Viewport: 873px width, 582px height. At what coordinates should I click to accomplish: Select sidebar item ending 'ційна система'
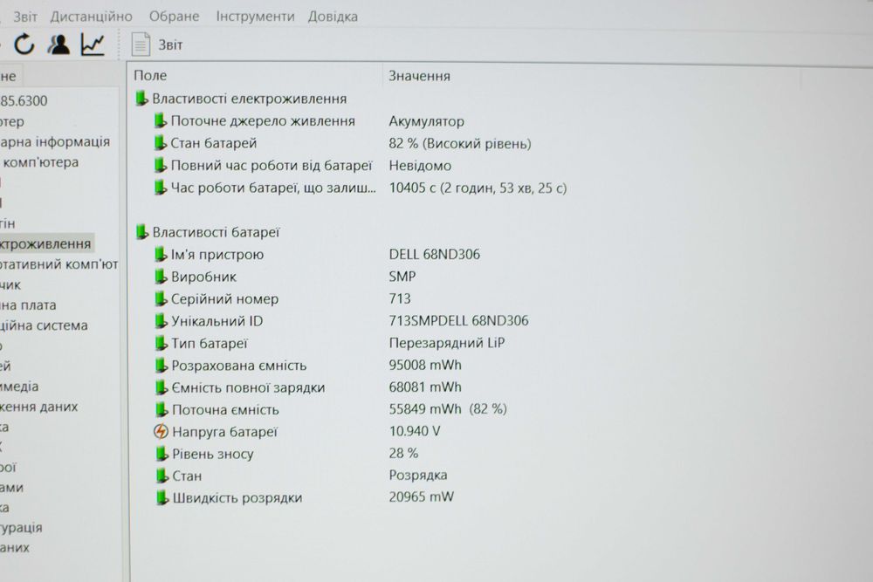[44, 325]
